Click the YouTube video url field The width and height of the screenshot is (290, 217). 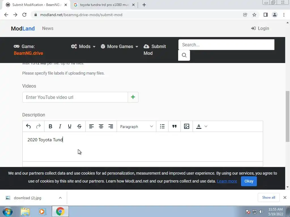coord(75,97)
